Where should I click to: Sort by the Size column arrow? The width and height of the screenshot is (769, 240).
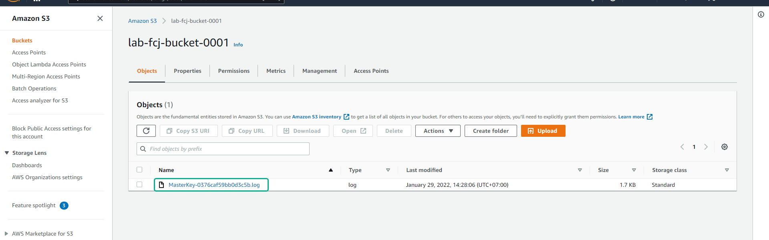[x=634, y=170]
